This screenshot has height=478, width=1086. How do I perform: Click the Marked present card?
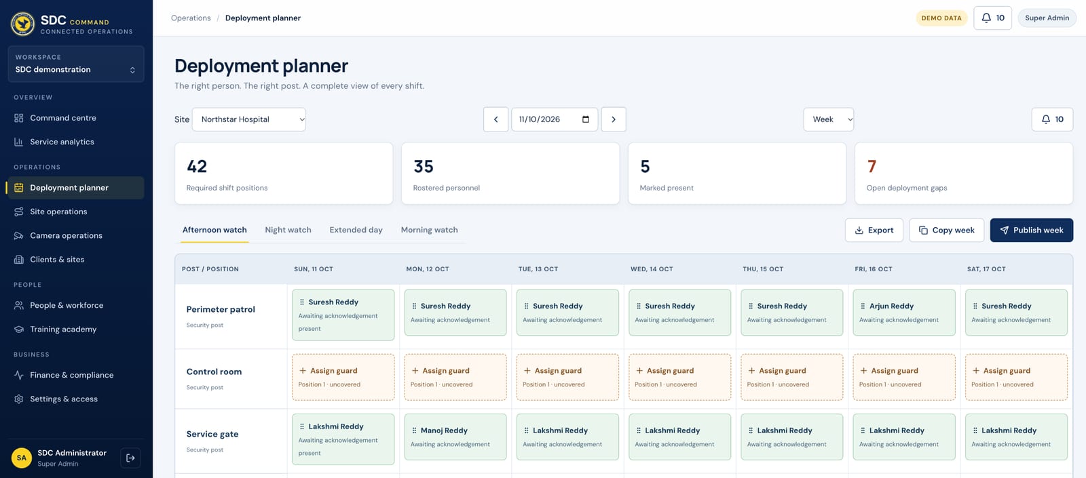[737, 174]
